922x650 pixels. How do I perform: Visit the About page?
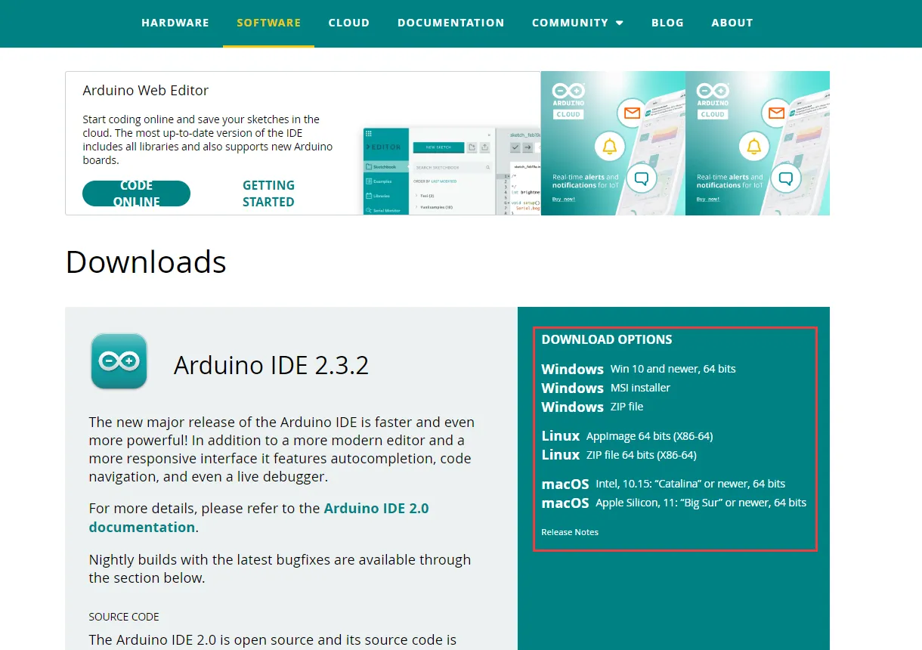732,23
